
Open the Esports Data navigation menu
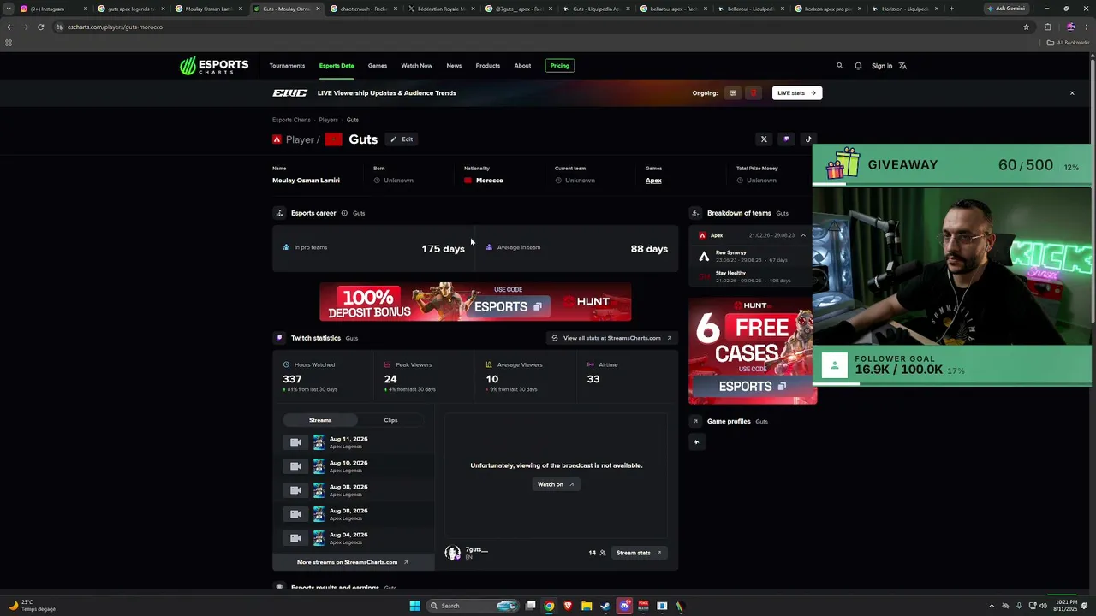coord(337,66)
